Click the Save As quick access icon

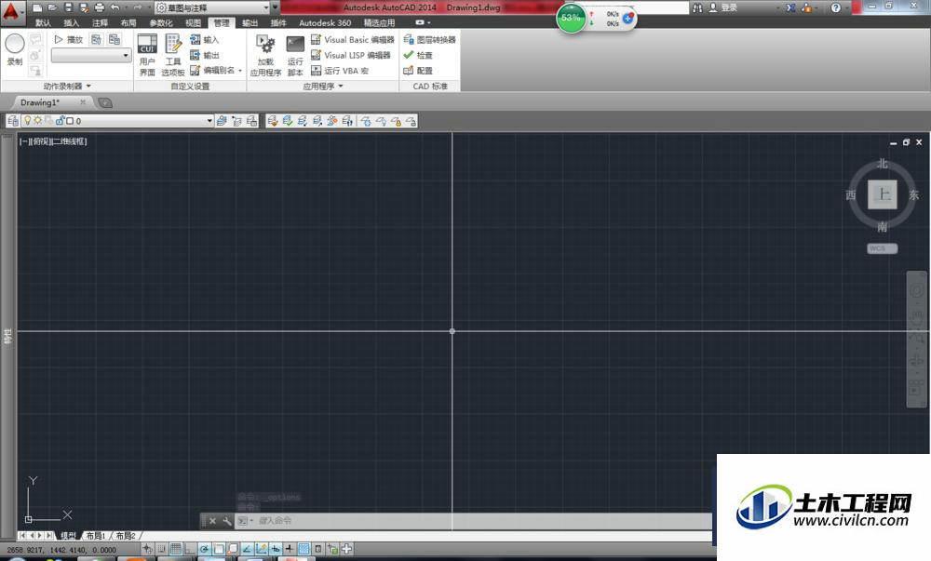tap(84, 7)
